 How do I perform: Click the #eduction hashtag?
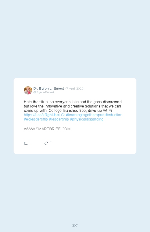[x=114, y=115]
